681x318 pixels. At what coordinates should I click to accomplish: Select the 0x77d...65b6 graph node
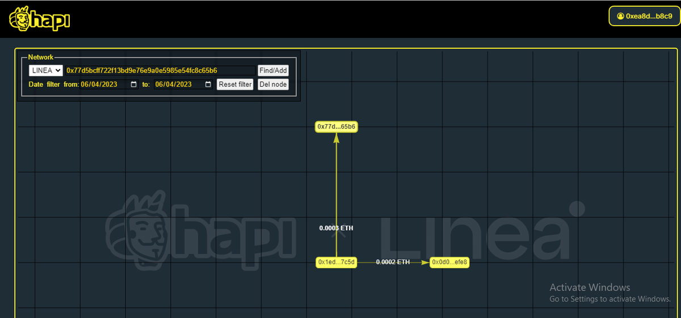(337, 127)
